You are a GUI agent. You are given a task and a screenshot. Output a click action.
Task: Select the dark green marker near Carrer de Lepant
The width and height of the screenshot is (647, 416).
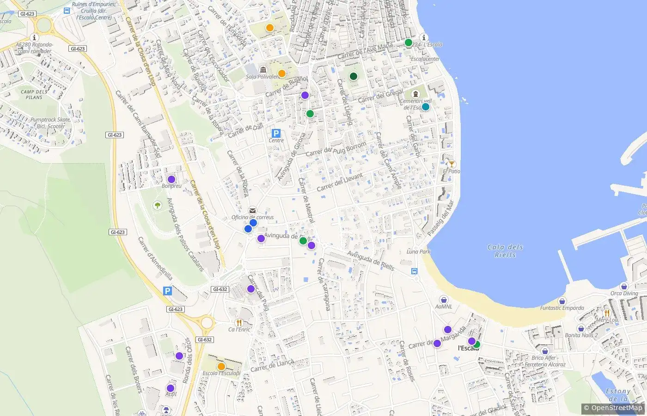point(354,76)
